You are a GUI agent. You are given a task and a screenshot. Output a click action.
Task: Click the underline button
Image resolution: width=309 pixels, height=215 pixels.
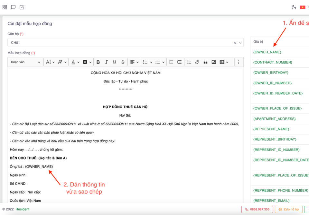pos(115,62)
